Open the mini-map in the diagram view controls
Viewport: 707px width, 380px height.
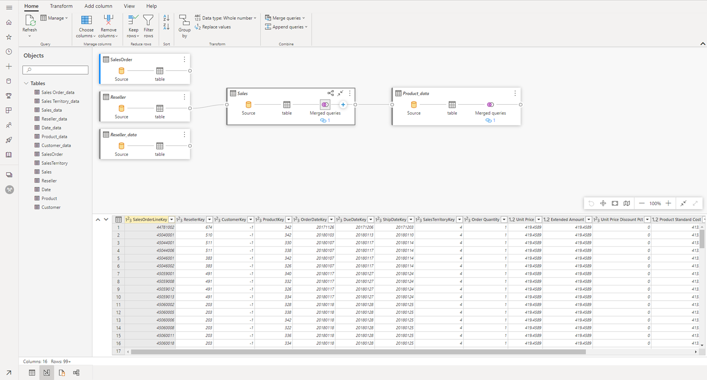pos(627,203)
